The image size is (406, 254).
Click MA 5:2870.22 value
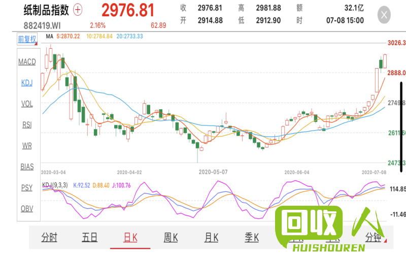(68, 36)
